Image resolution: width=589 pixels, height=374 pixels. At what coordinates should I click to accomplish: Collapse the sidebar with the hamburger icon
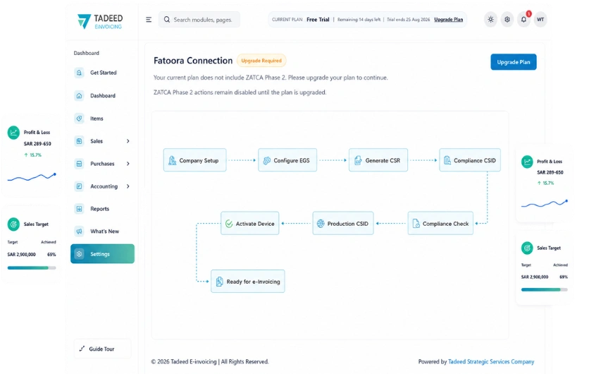(149, 20)
